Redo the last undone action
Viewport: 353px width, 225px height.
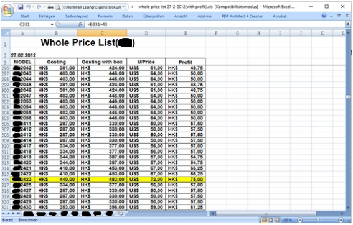click(39, 7)
